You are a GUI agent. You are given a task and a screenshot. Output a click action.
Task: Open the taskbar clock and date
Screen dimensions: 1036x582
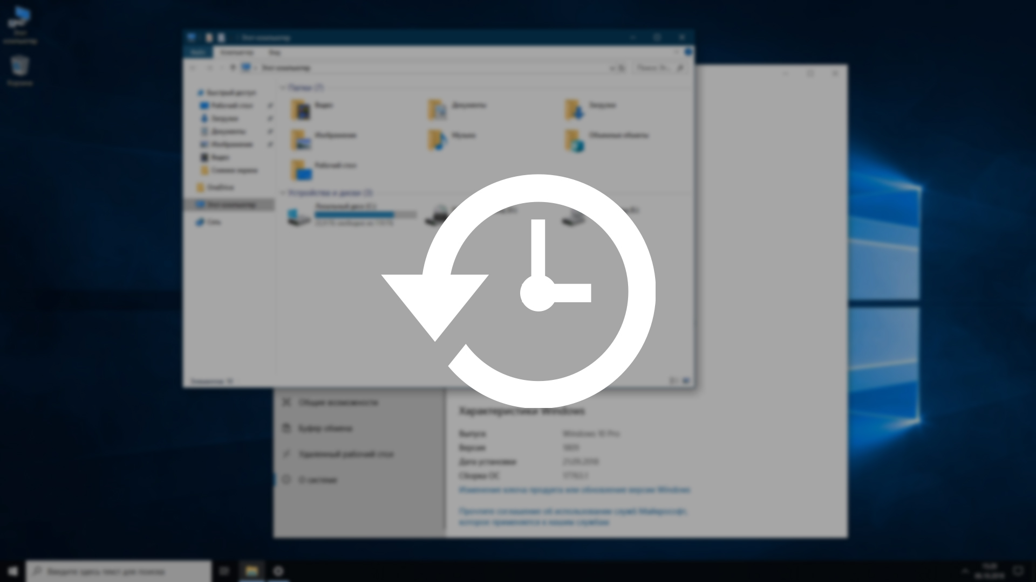990,571
